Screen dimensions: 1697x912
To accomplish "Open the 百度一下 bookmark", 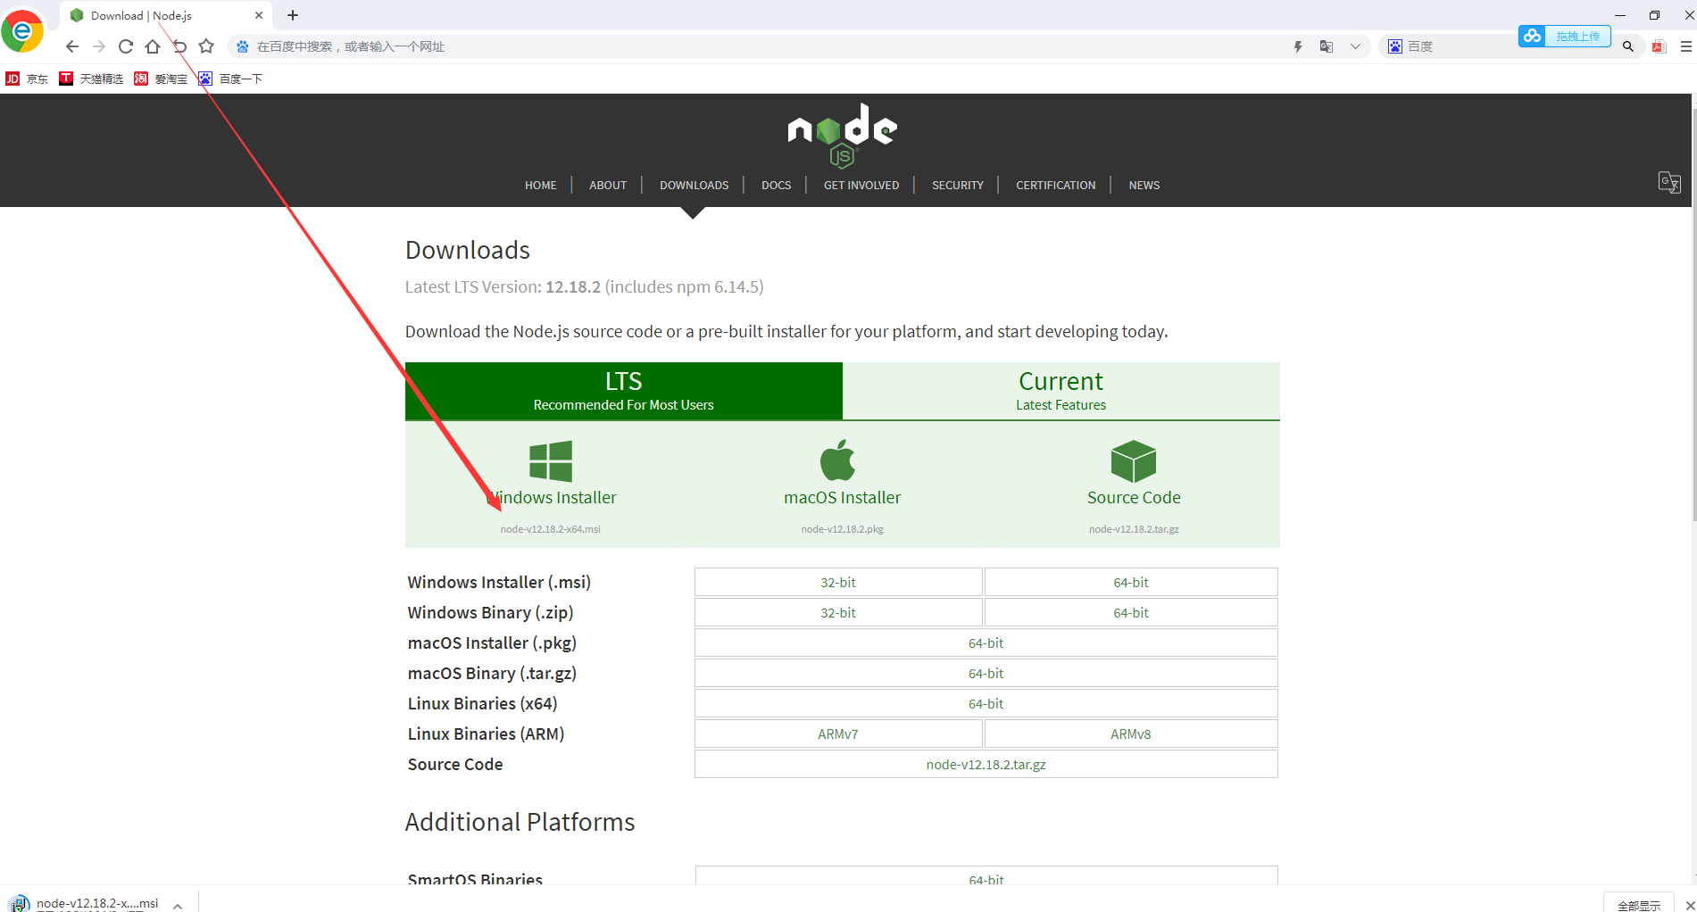I will (x=230, y=79).
